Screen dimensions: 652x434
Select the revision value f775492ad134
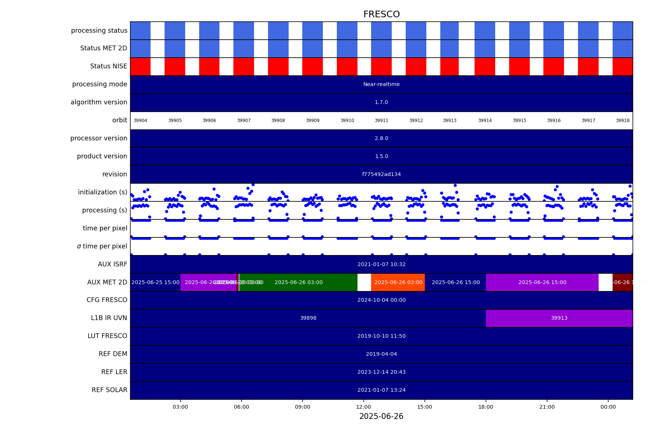coord(381,175)
